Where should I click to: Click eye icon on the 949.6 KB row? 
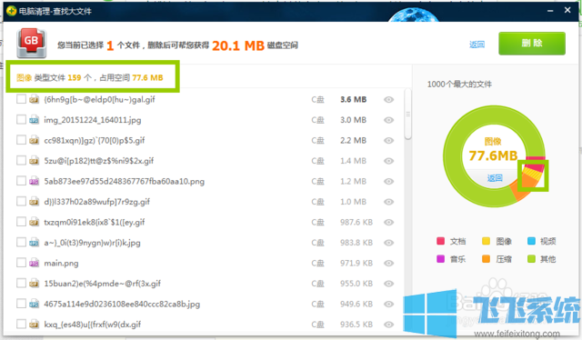pos(388,304)
